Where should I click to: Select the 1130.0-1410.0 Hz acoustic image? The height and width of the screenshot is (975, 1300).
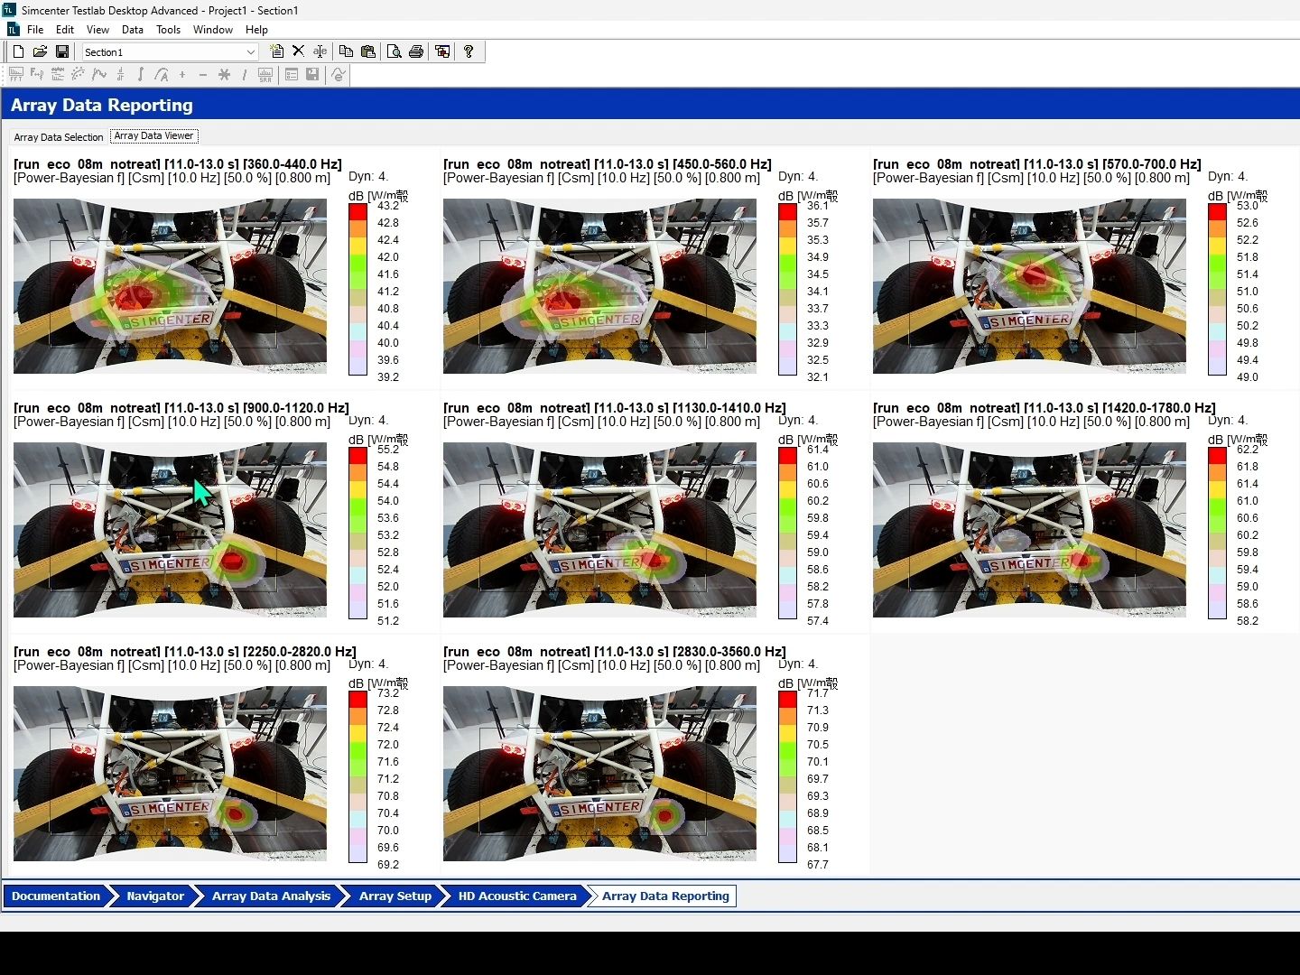[x=599, y=530]
